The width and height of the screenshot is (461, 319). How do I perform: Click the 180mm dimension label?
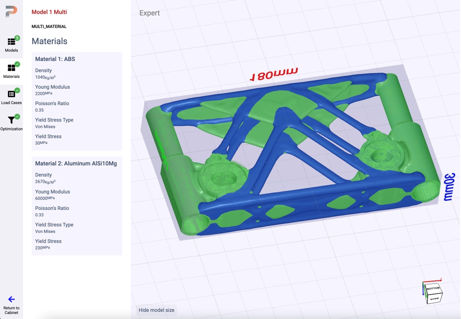pyautogui.click(x=274, y=74)
